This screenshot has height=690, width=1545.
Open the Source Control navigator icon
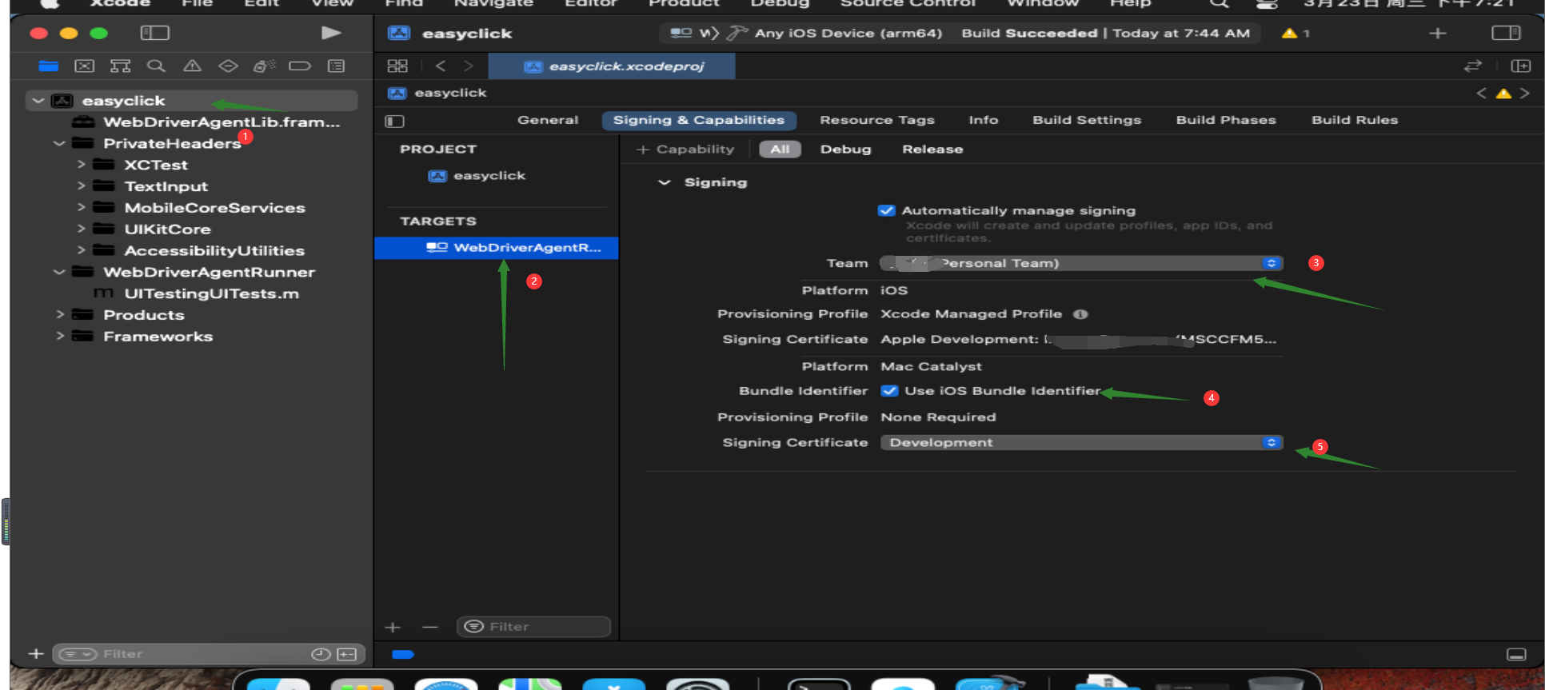click(85, 66)
